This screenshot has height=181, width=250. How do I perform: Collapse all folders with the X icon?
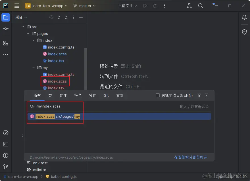coord(66,17)
